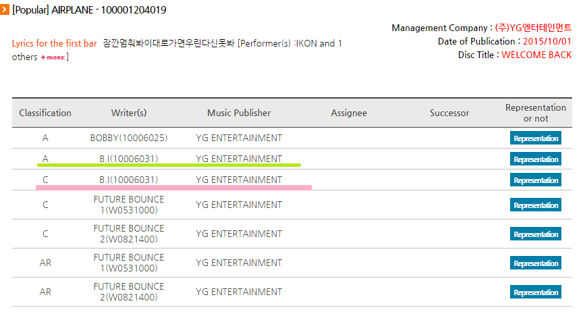This screenshot has height=312, width=585.
Task: Click Representation button for C FUTURE BOUNCE 2
Action: [x=535, y=234]
